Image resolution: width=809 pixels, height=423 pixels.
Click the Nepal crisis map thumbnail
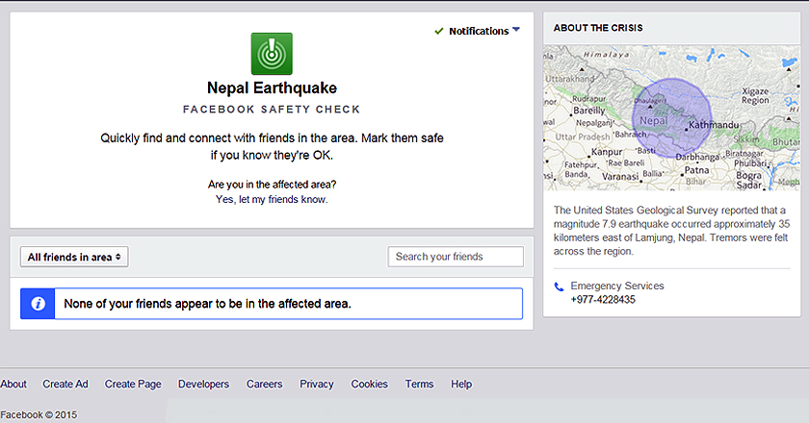(x=671, y=118)
